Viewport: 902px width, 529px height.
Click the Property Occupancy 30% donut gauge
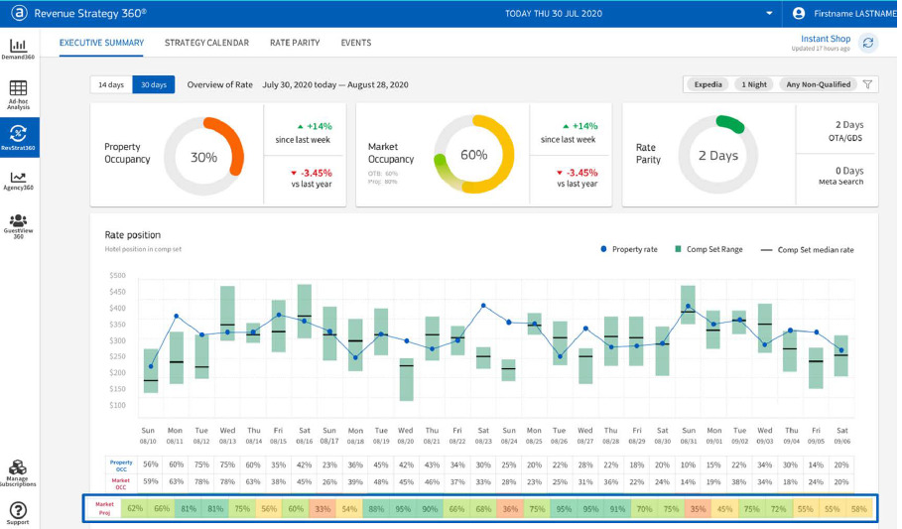203,157
